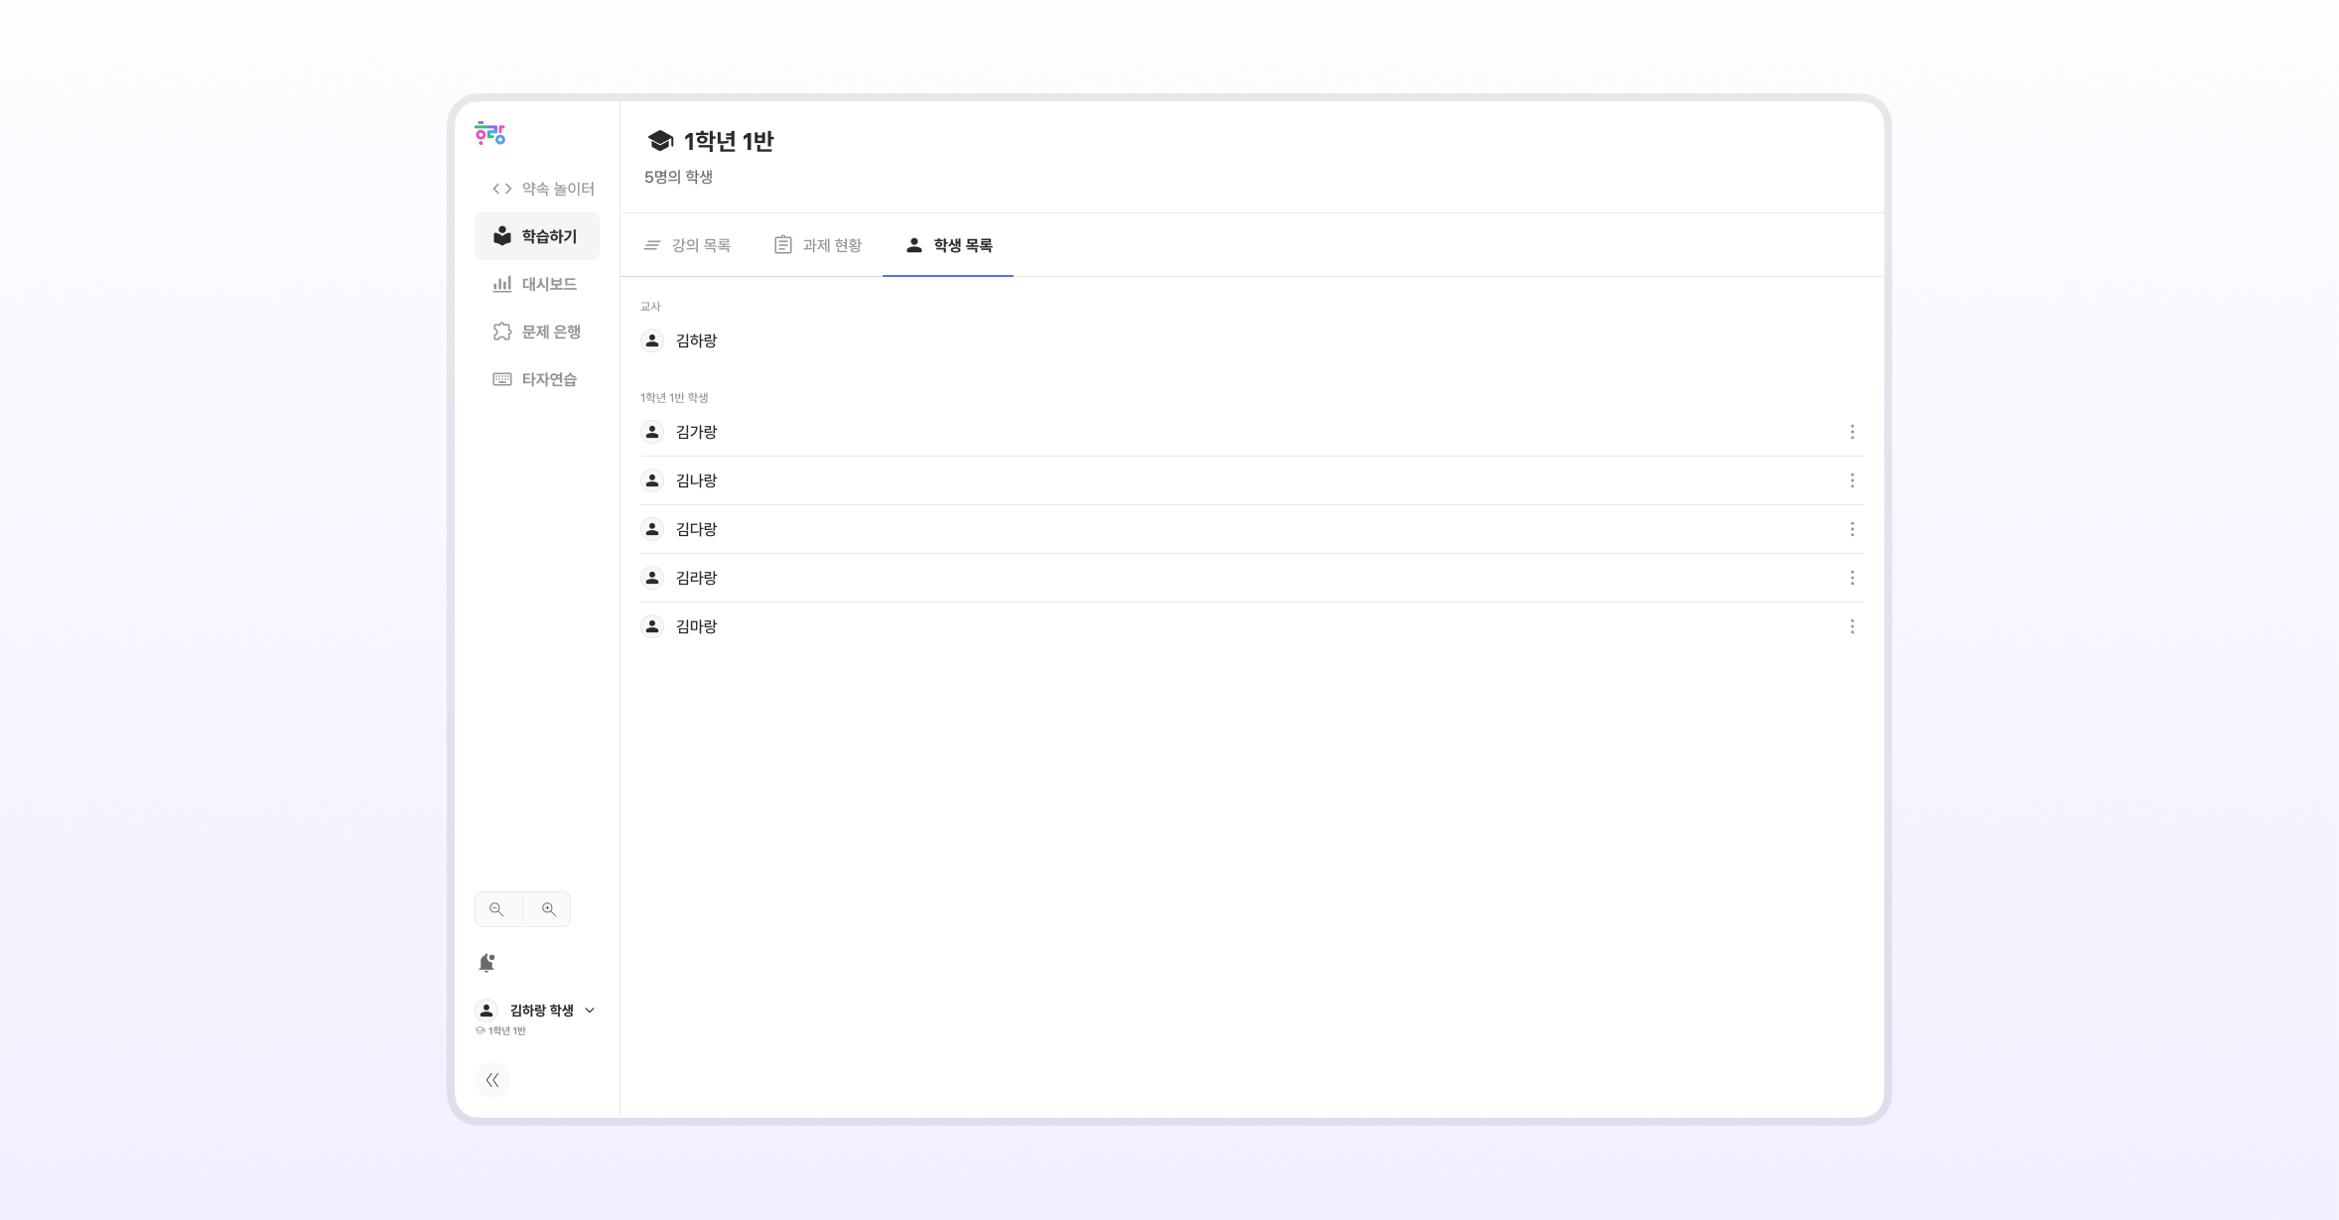Open the more options menu for 김가랑

pos(1852,432)
